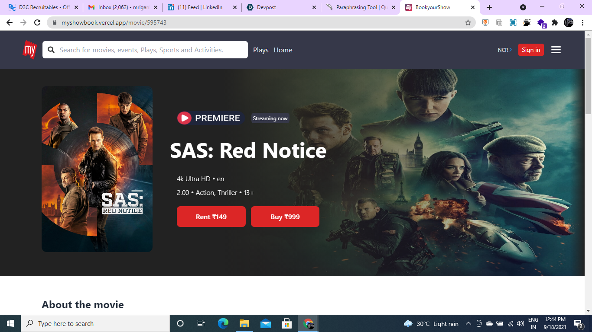Click the SAS: Red Notice title
The image size is (592, 332).
pyautogui.click(x=248, y=150)
